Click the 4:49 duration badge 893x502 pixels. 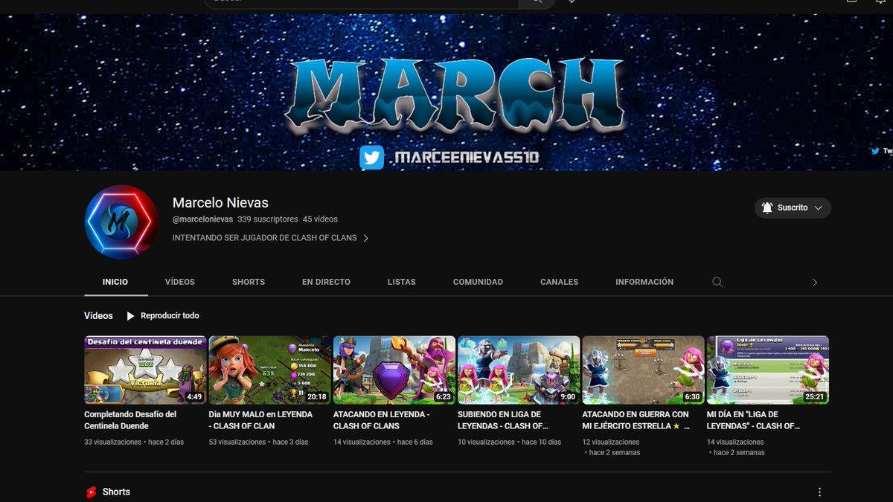pyautogui.click(x=194, y=397)
